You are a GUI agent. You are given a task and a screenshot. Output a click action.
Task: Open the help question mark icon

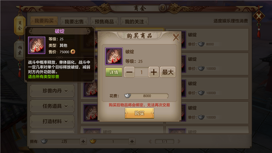pos(163,8)
